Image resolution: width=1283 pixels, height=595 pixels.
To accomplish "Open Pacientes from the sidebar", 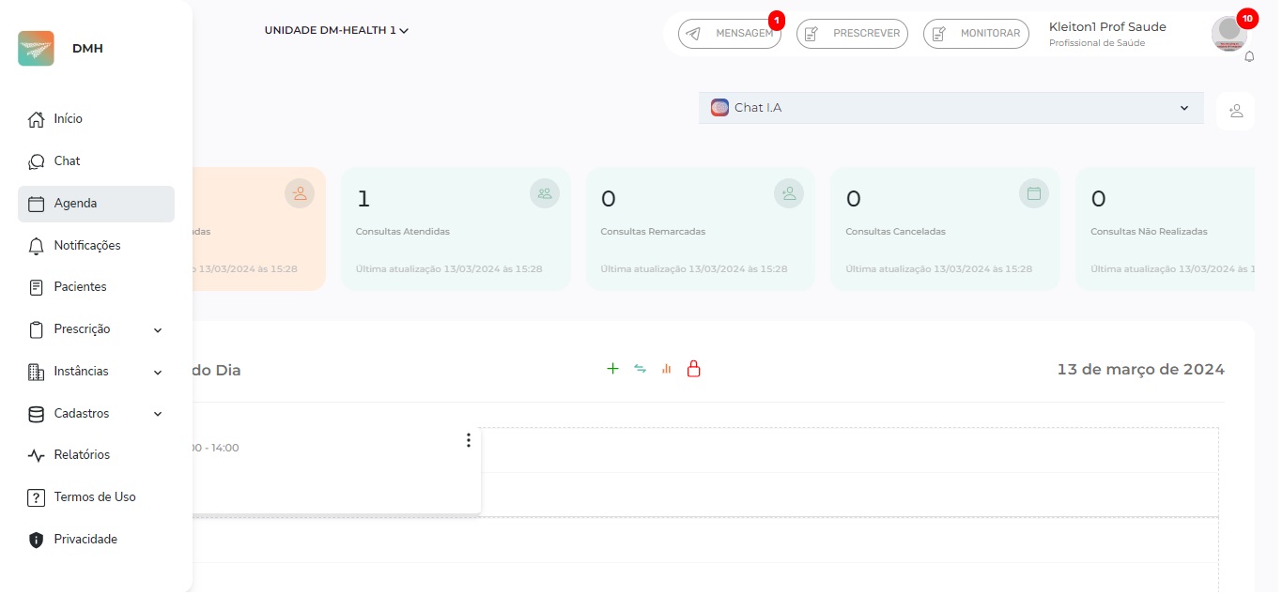I will pos(80,287).
